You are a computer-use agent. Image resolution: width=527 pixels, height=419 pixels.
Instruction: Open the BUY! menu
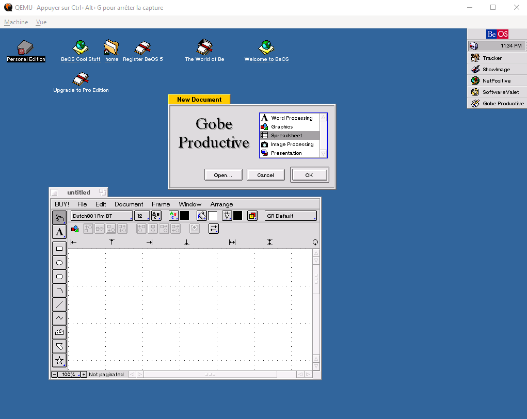62,204
